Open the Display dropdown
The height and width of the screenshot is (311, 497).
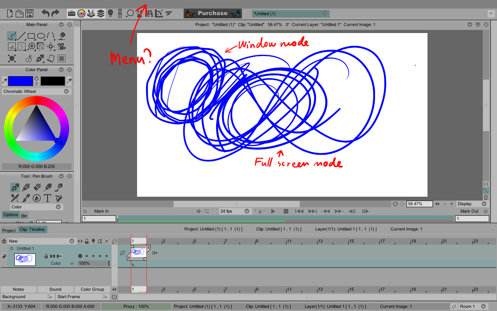[472, 204]
